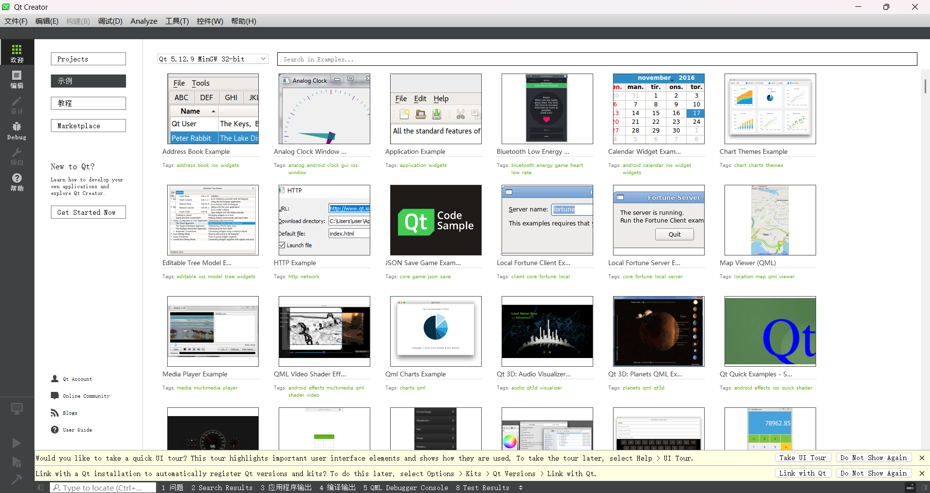Click the 'network' tag under HTTP Example
The width and height of the screenshot is (930, 493).
(x=310, y=276)
